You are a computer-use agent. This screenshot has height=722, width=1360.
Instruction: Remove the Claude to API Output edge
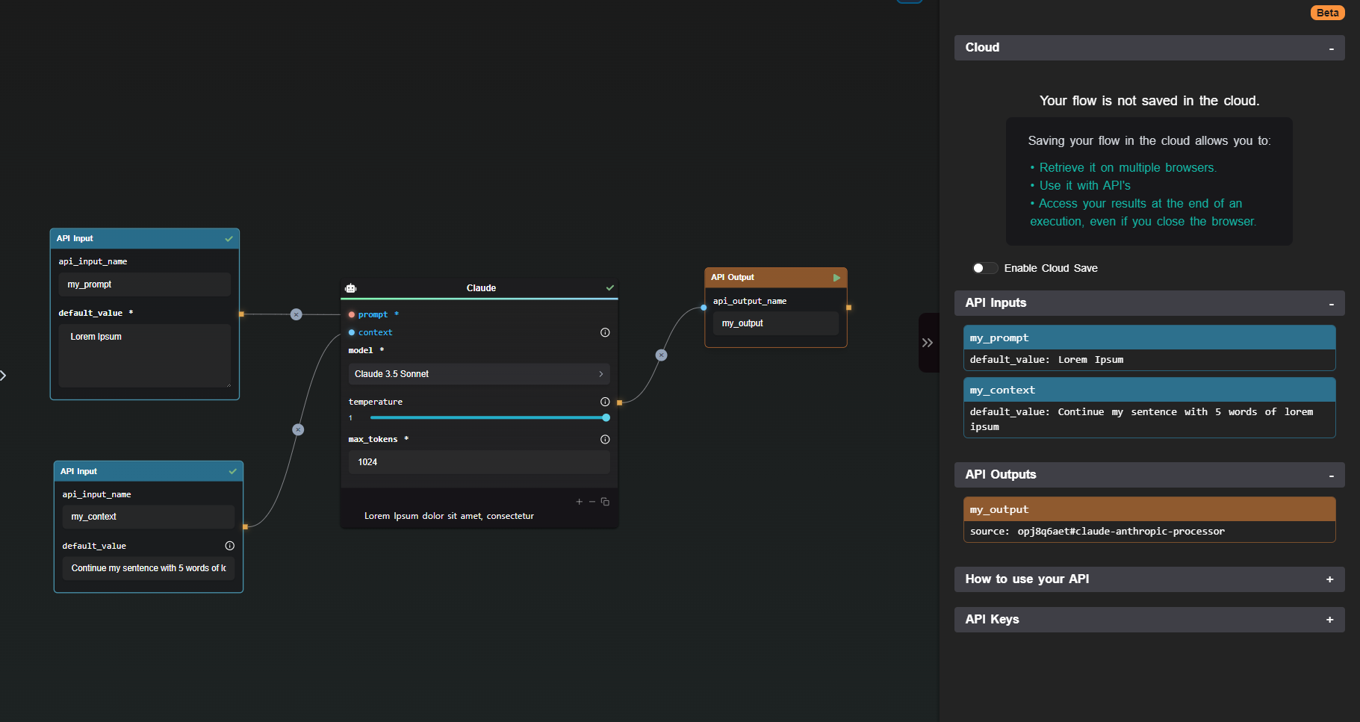tap(661, 355)
